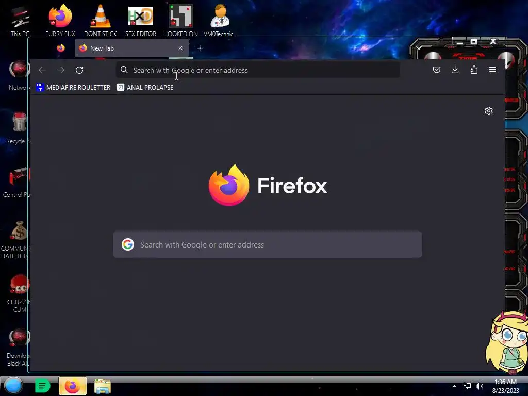The width and height of the screenshot is (528, 396).
Task: Minimize the Firefox window
Action: click(x=459, y=42)
